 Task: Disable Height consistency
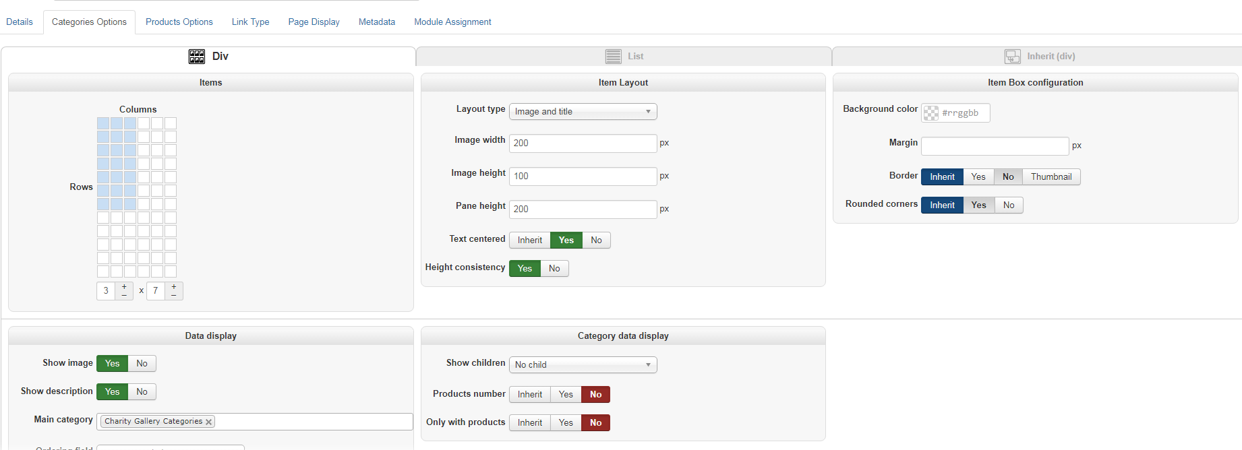tap(554, 269)
